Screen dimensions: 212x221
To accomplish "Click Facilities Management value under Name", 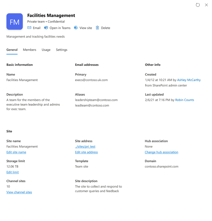I will (22, 80).
